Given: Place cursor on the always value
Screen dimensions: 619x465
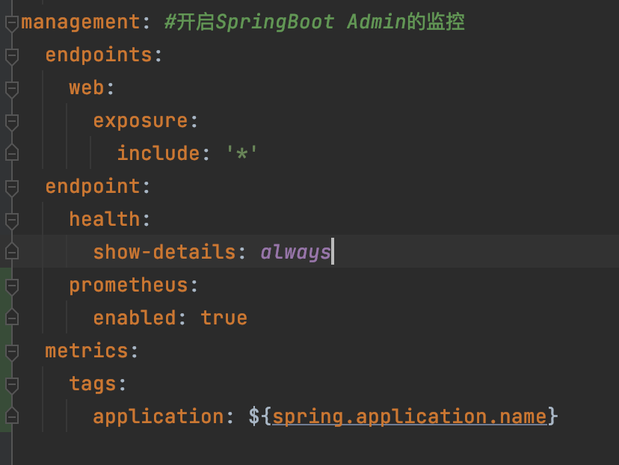Looking at the screenshot, I should (296, 252).
